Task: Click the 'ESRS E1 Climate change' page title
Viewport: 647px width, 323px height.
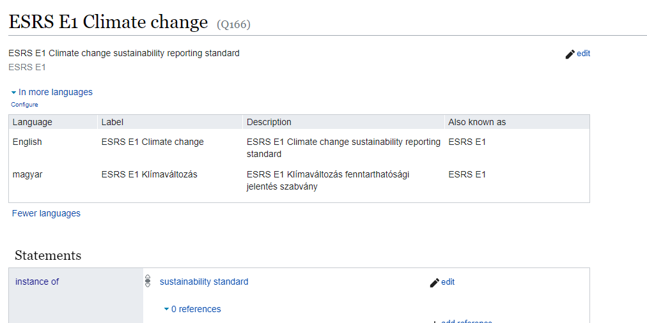Action: click(108, 22)
